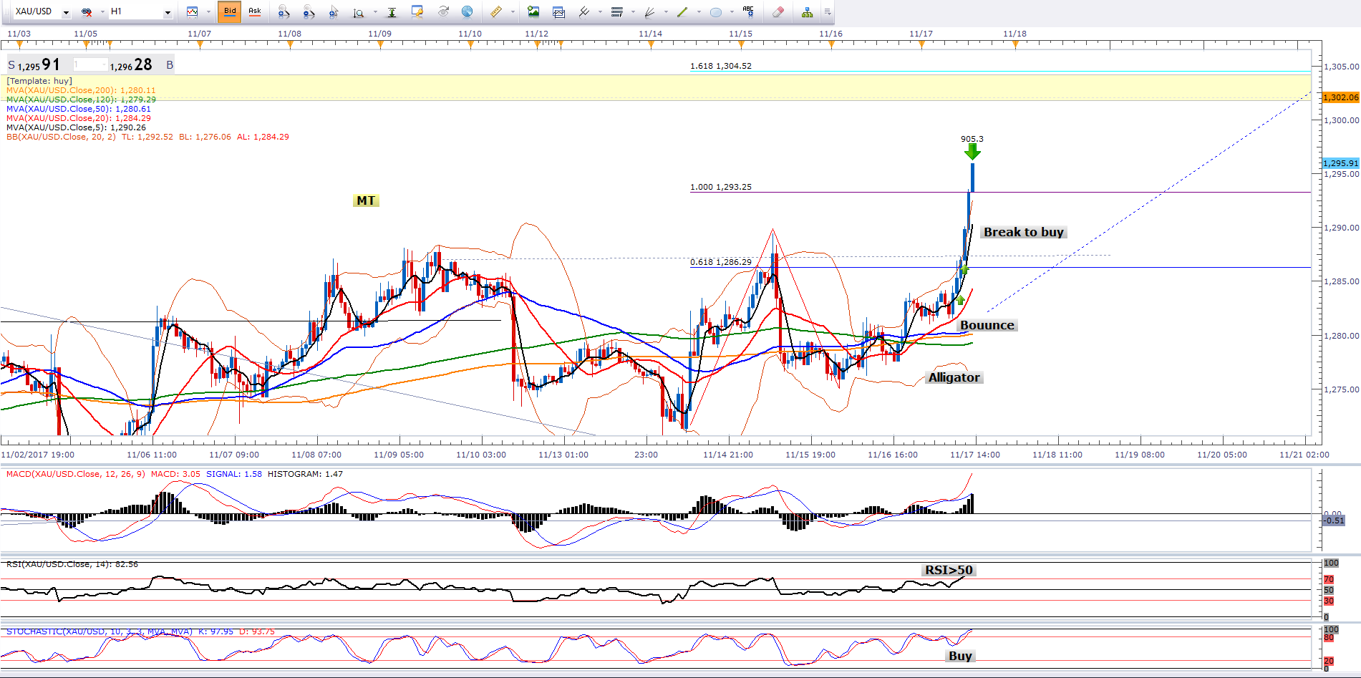Click the S sell price 1,295.91 button
1361x678 pixels.
(x=34, y=65)
